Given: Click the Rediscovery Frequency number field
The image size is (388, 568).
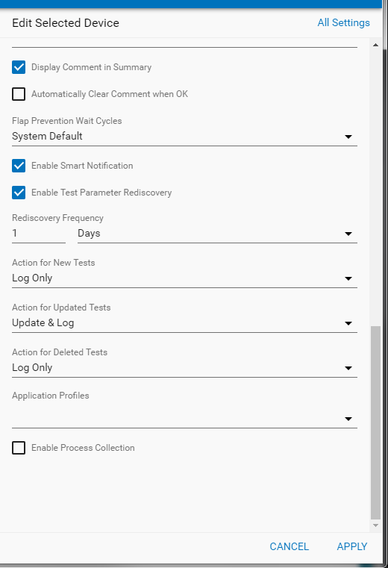Looking at the screenshot, I should click(39, 234).
